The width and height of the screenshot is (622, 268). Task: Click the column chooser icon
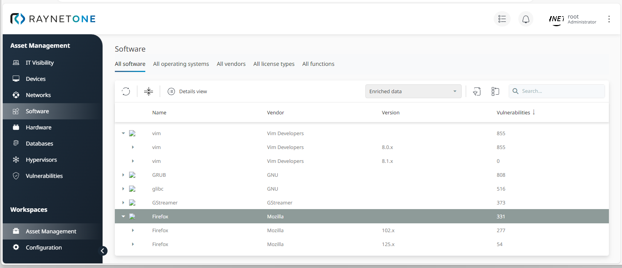coord(495,91)
